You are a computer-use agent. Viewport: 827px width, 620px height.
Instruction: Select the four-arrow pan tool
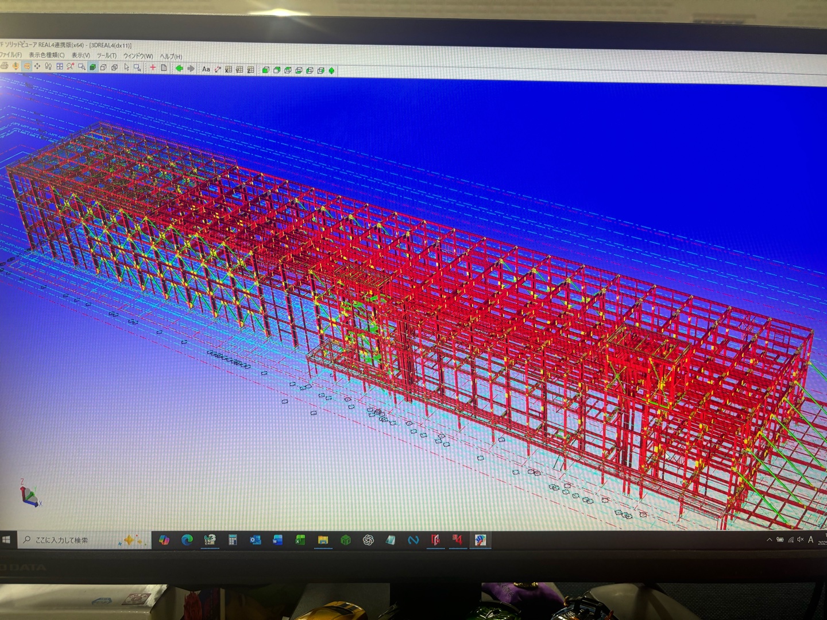[37, 66]
